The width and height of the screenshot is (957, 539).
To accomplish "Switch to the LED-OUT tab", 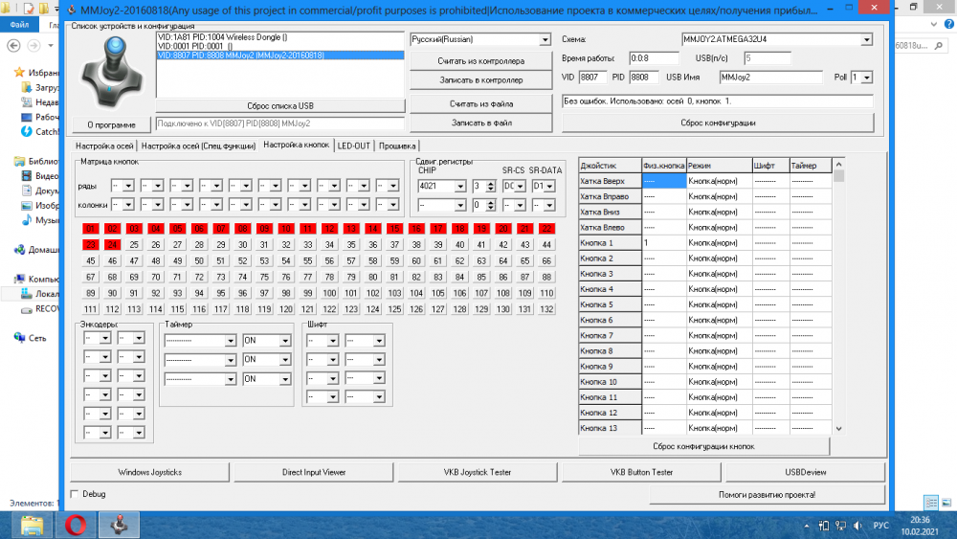I will tap(354, 146).
